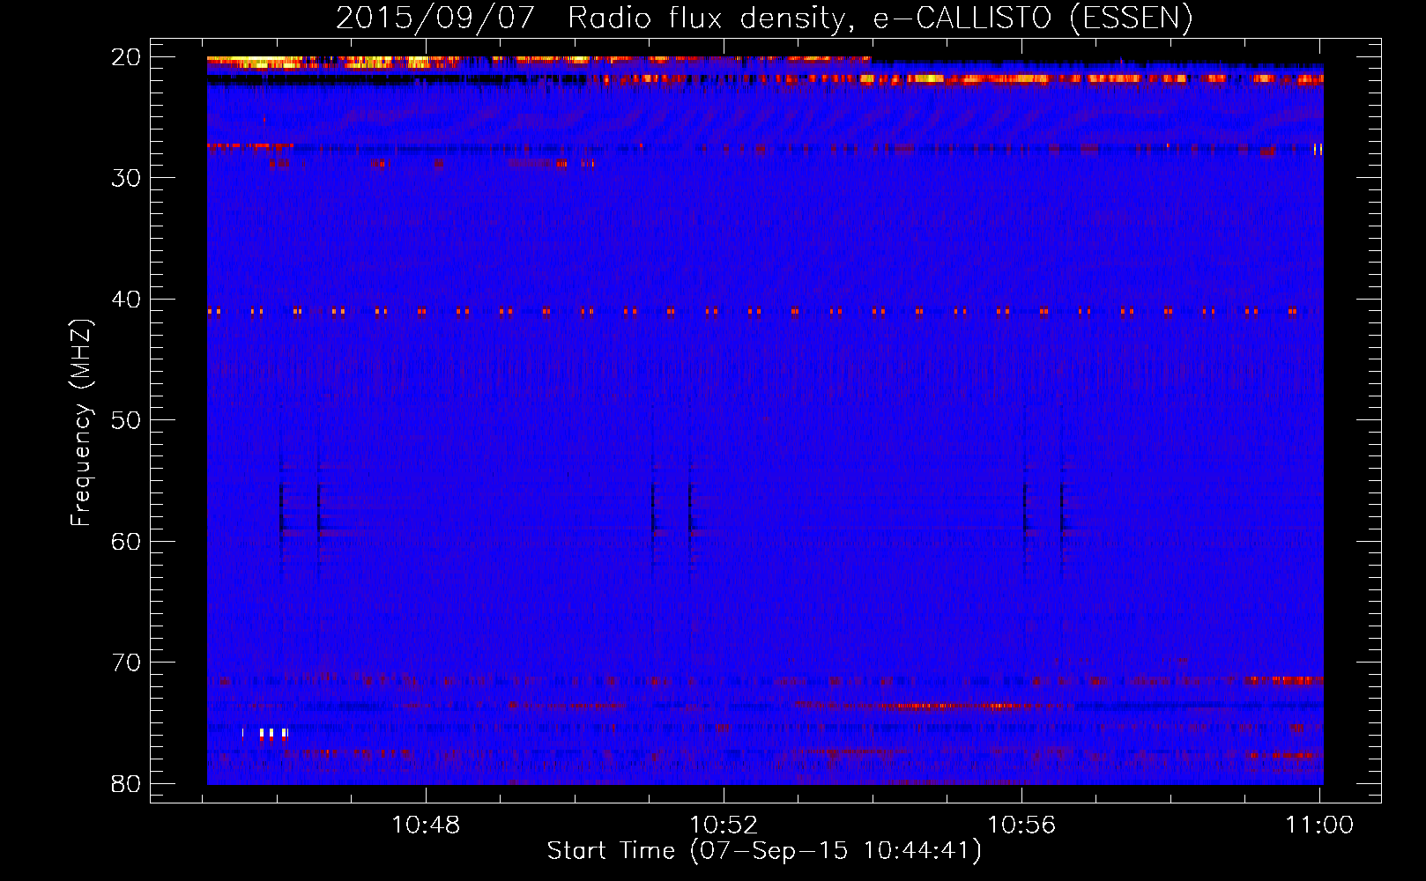The image size is (1426, 881).
Task: Click the time tick label "11:00"
Action: [1319, 825]
